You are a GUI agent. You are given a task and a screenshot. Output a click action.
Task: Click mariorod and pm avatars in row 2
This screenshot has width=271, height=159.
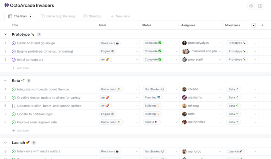(x=186, y=51)
